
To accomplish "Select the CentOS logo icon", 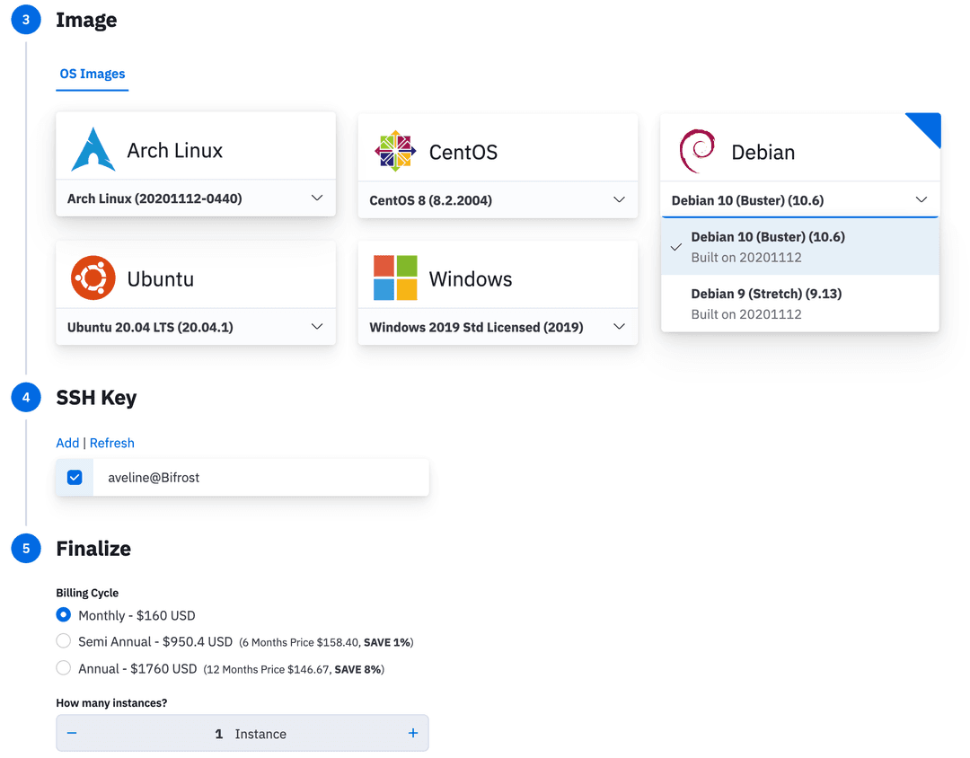I will click(x=395, y=151).
